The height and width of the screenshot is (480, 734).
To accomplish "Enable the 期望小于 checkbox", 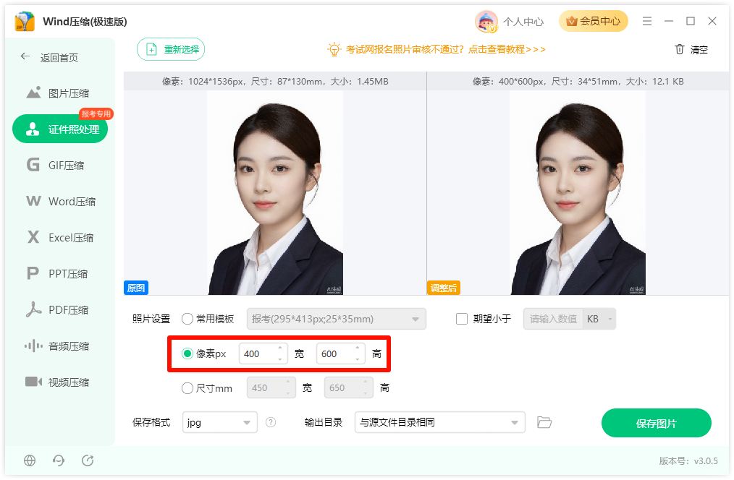I will coord(462,319).
